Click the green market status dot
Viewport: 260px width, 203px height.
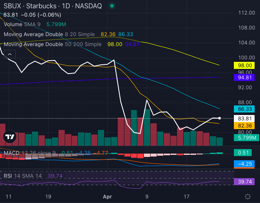point(112,6)
